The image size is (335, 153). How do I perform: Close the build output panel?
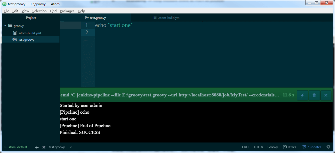[x=326, y=95]
